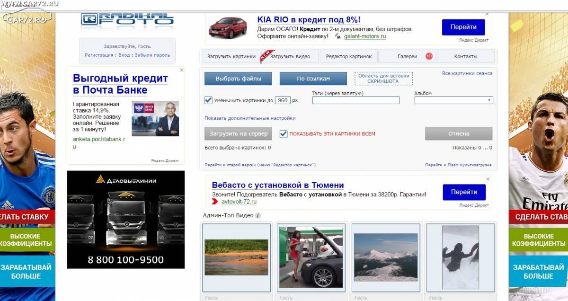Toggle Уменьшить картинки до checkbox

(x=208, y=100)
